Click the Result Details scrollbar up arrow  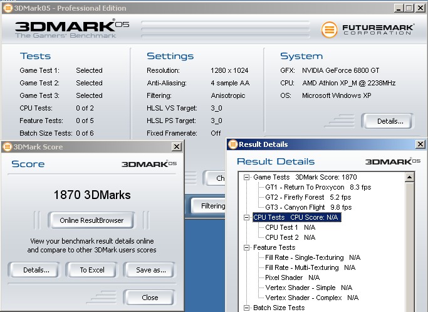pyautogui.click(x=410, y=178)
